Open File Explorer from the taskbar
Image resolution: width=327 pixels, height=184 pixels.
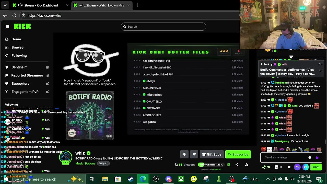pos(105,179)
